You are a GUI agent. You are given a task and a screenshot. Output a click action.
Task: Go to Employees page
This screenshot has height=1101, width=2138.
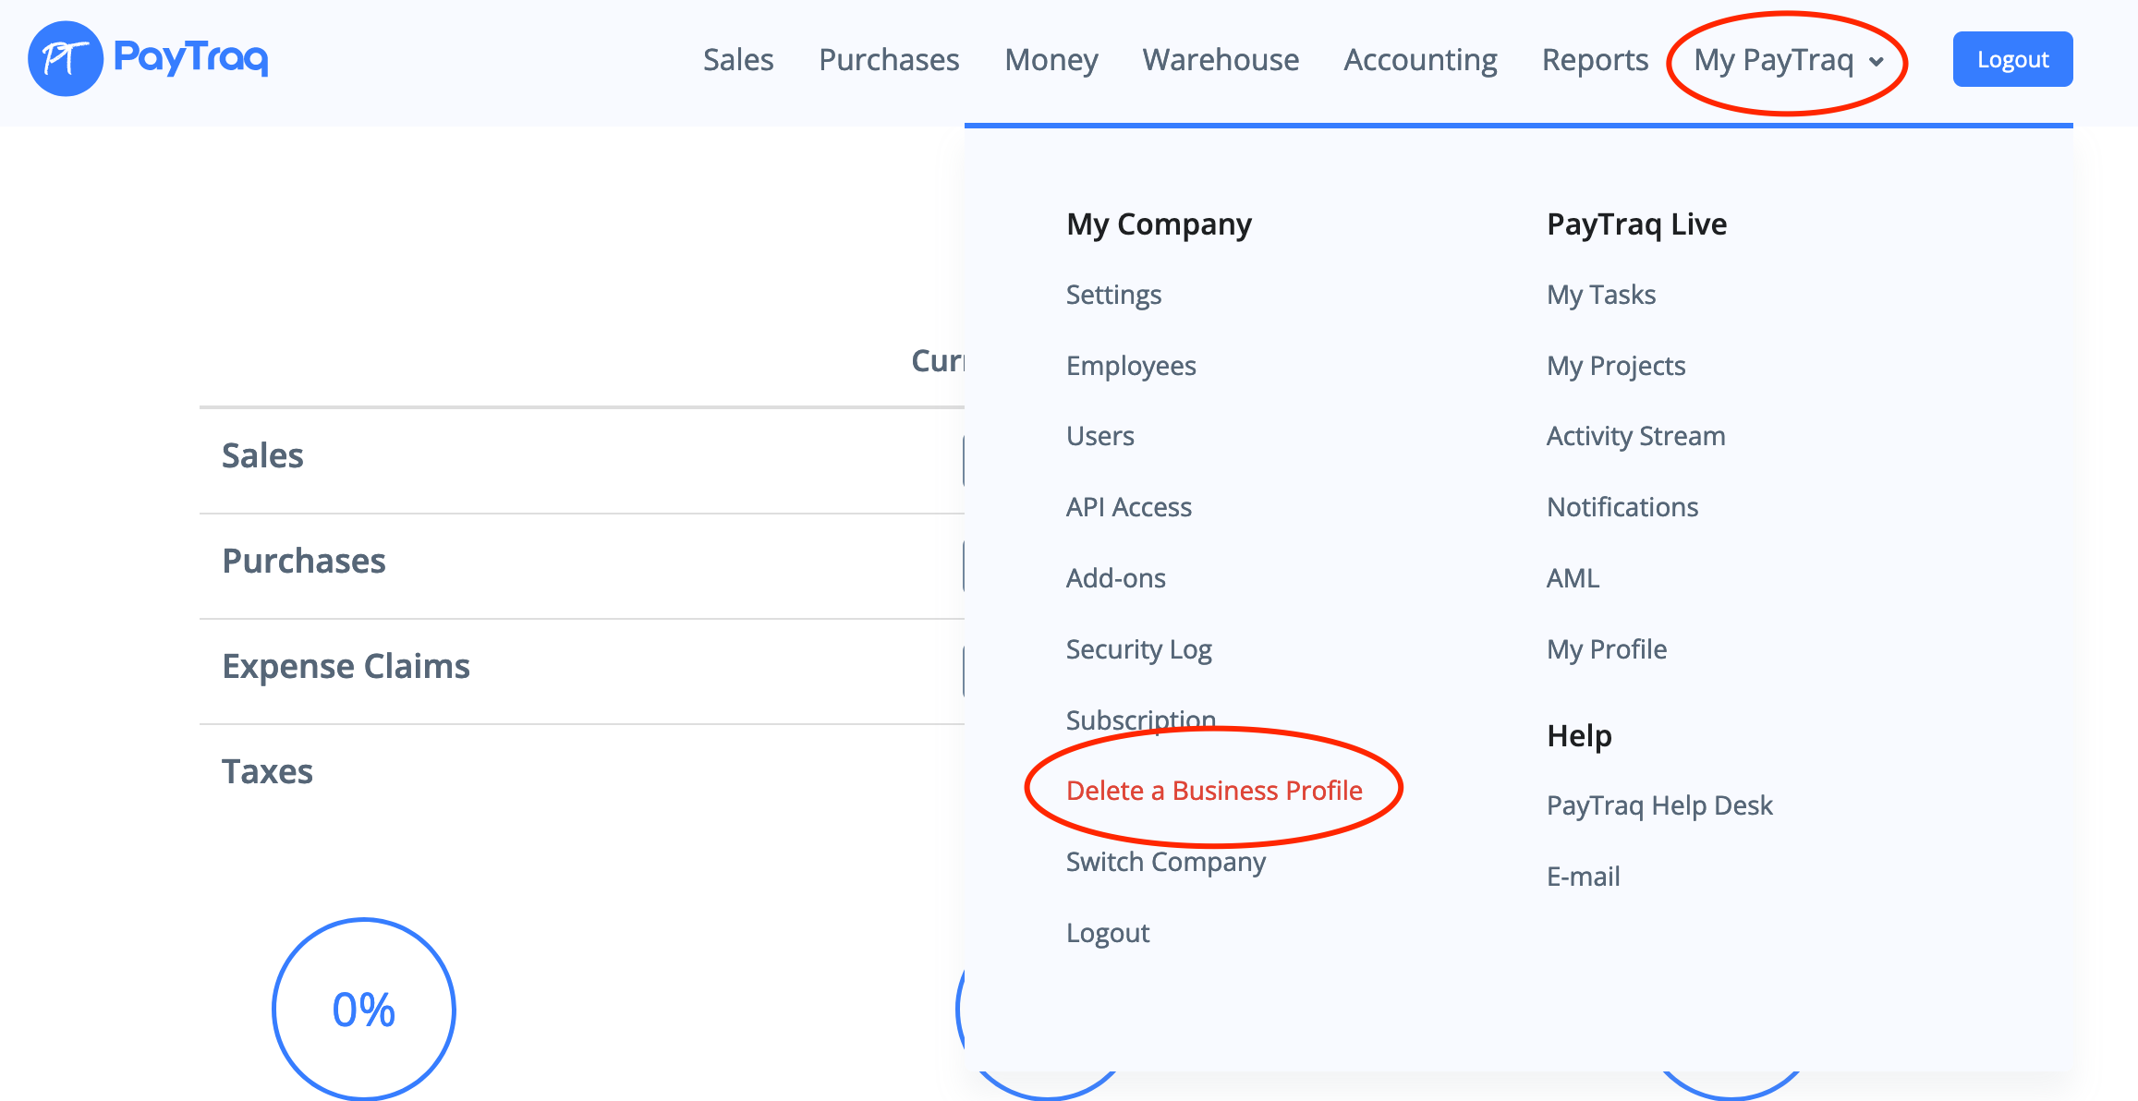1131,366
